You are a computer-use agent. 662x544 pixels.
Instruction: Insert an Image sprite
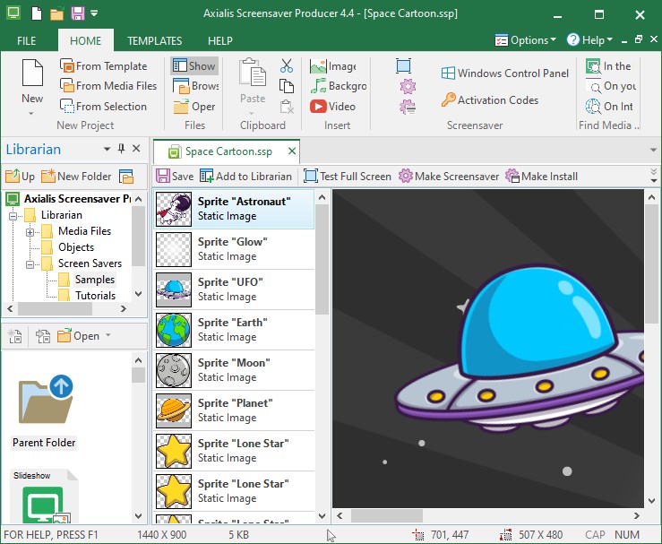[x=333, y=66]
